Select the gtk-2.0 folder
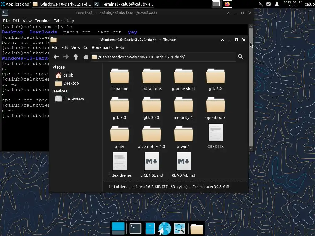Viewport: 315px width, 236px height. tap(215, 80)
